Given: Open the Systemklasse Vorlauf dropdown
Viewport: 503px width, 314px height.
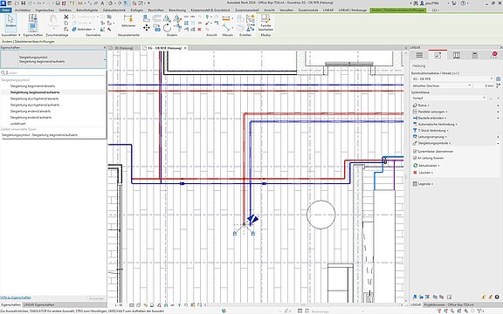Looking at the screenshot, I should click(x=449, y=98).
